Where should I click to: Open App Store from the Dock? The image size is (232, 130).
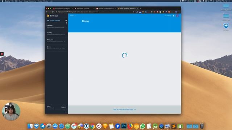point(55,126)
